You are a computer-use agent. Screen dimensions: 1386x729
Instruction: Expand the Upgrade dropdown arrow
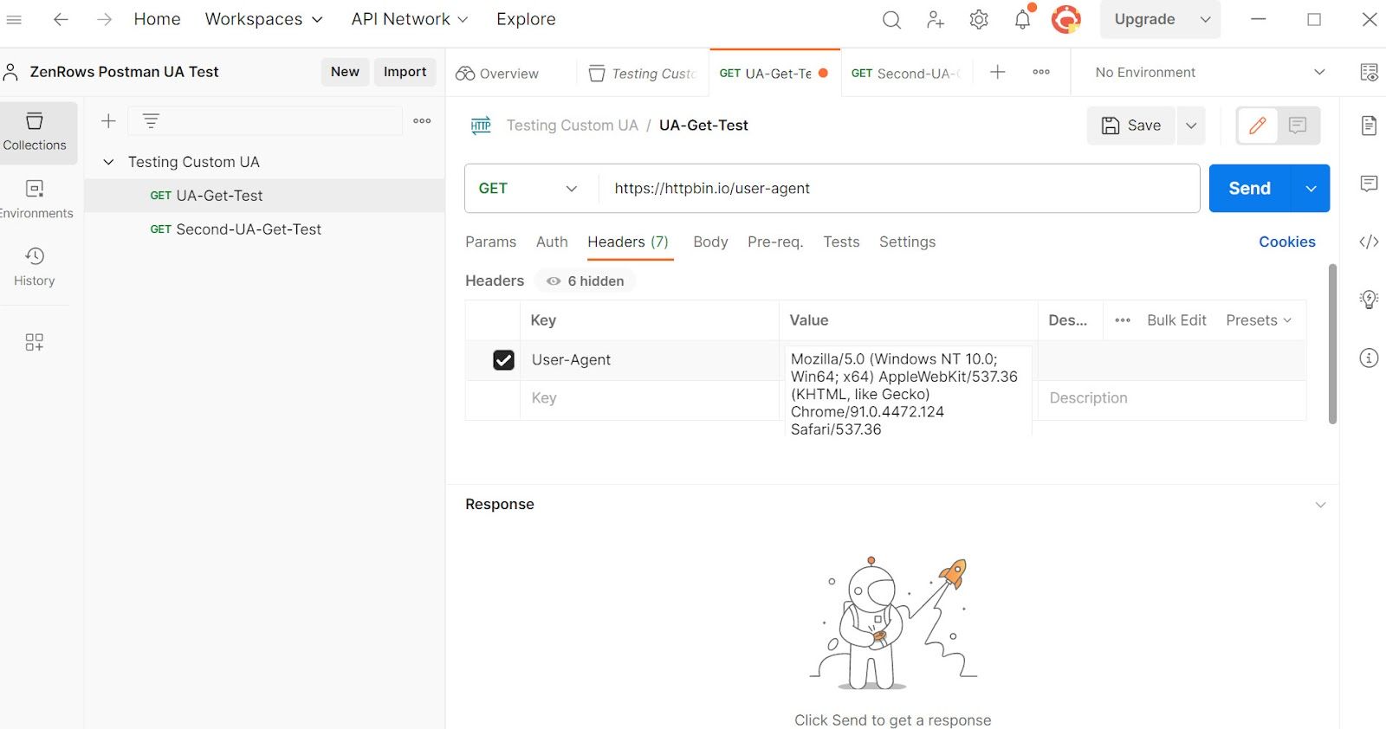[x=1205, y=19]
